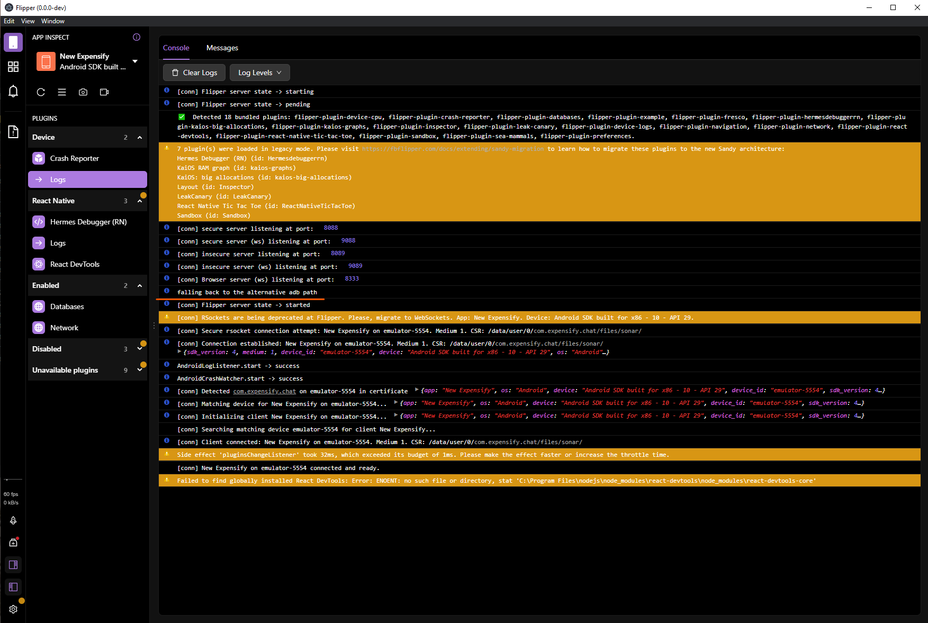
Task: Expand the Matching device log object
Action: coord(396,403)
